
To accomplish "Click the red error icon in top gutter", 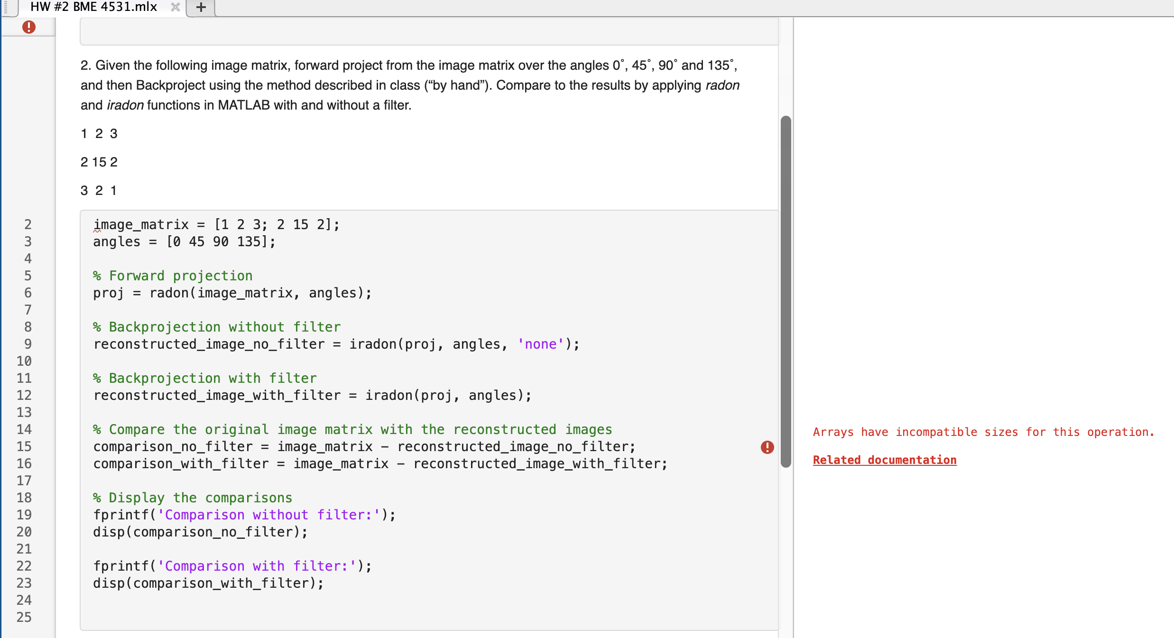I will [x=29, y=27].
